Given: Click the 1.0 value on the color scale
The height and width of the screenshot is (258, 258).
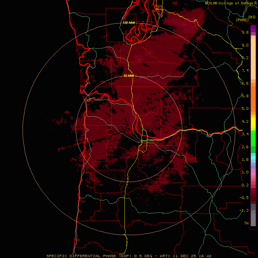Looking at the screenshot, I should (245, 172).
